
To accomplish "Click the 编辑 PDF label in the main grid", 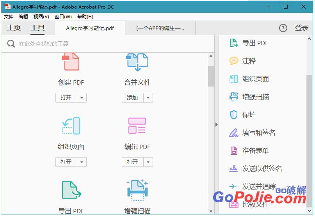I will click(137, 147).
